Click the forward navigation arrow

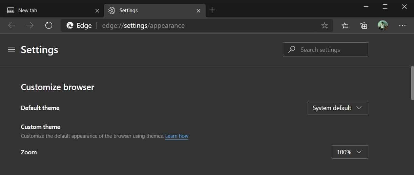(30, 25)
